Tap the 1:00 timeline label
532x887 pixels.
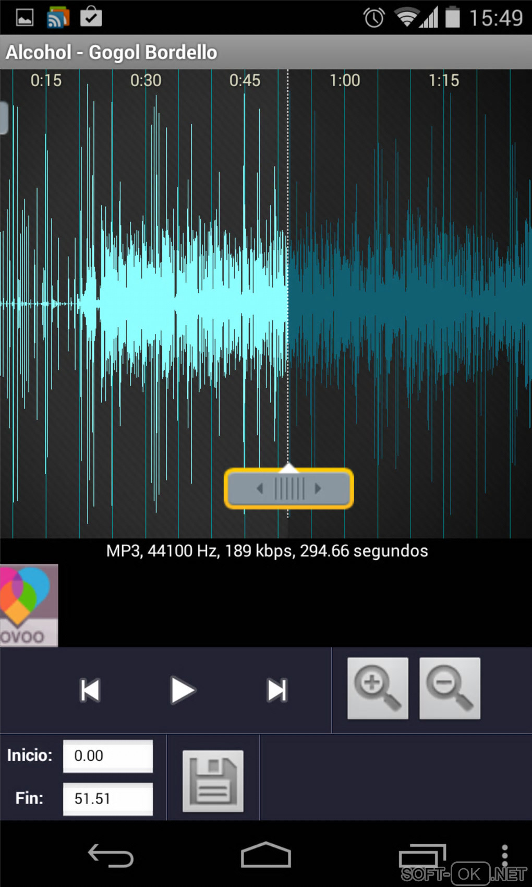[x=345, y=80]
